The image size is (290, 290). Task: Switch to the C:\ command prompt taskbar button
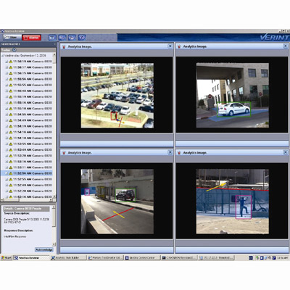179,258
